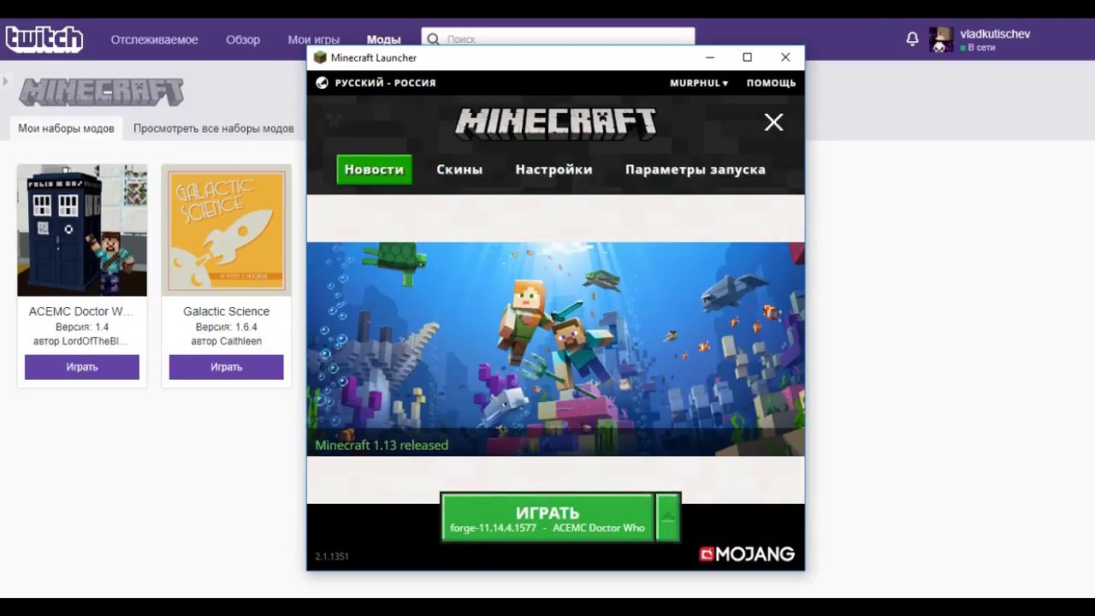The image size is (1095, 616).
Task: Click the vladkutischev user avatar
Action: tap(941, 39)
